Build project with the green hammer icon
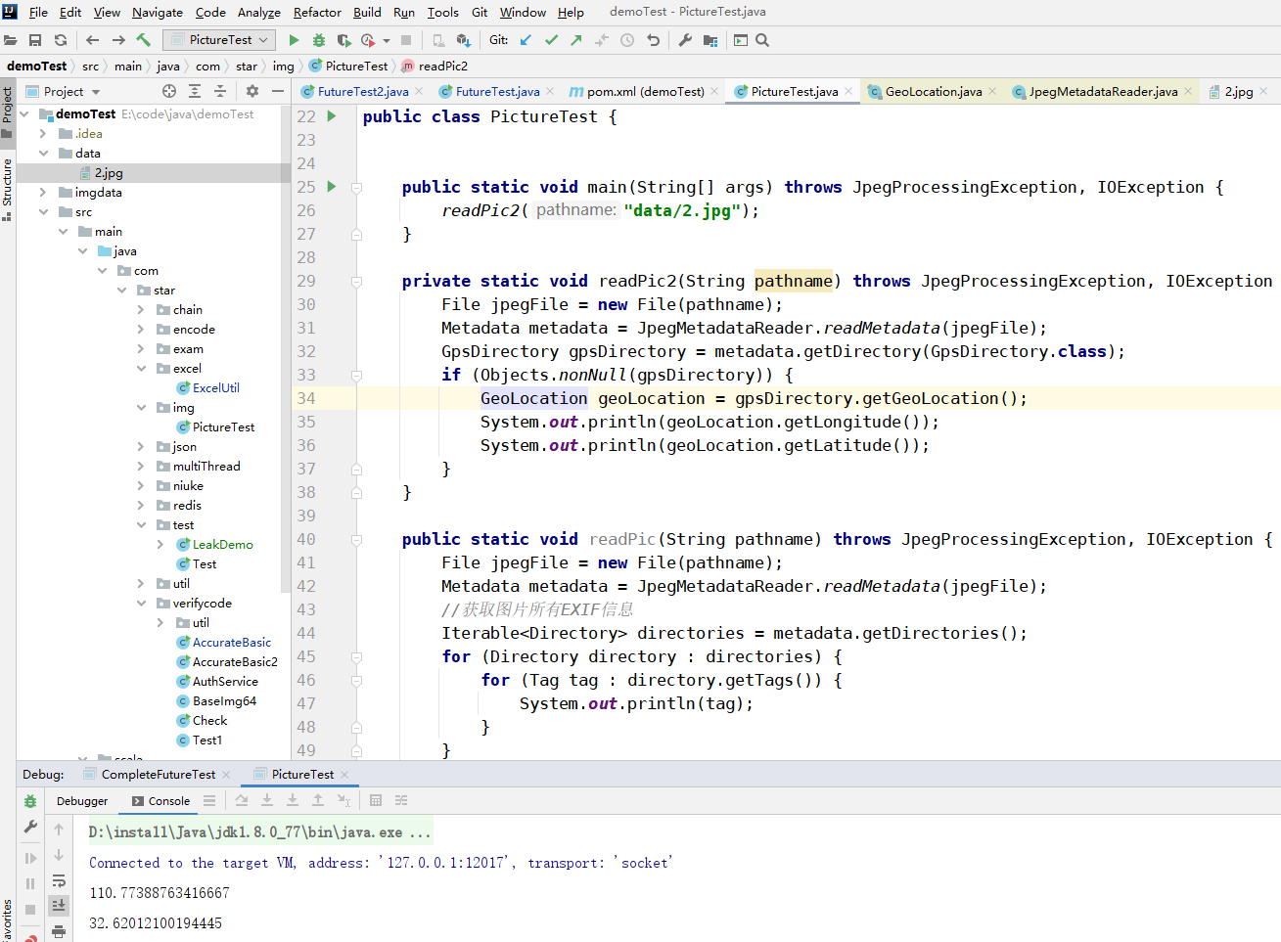This screenshot has width=1281, height=942. tap(144, 40)
